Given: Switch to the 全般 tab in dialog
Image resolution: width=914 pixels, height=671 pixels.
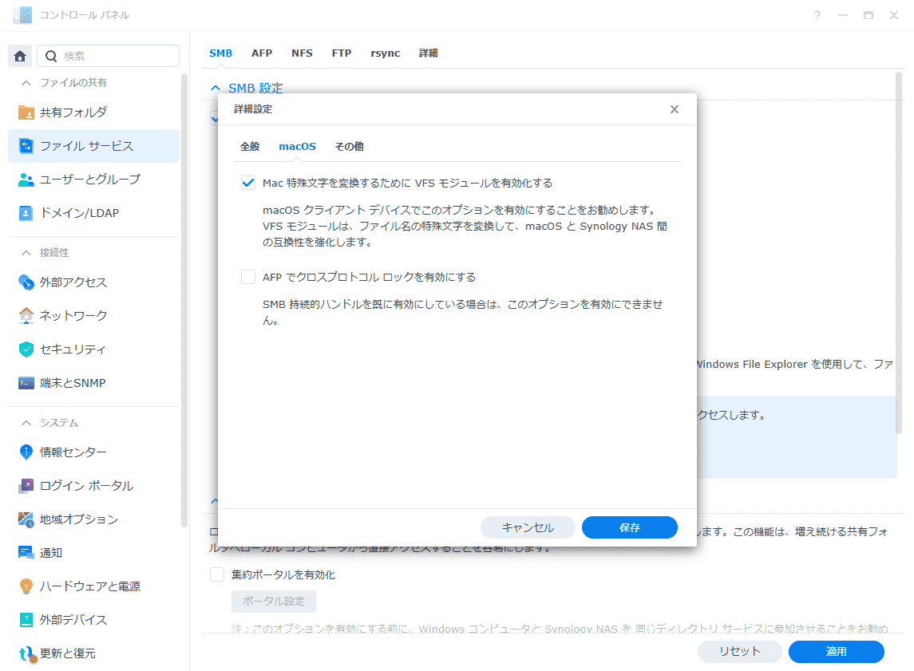Looking at the screenshot, I should 250,146.
